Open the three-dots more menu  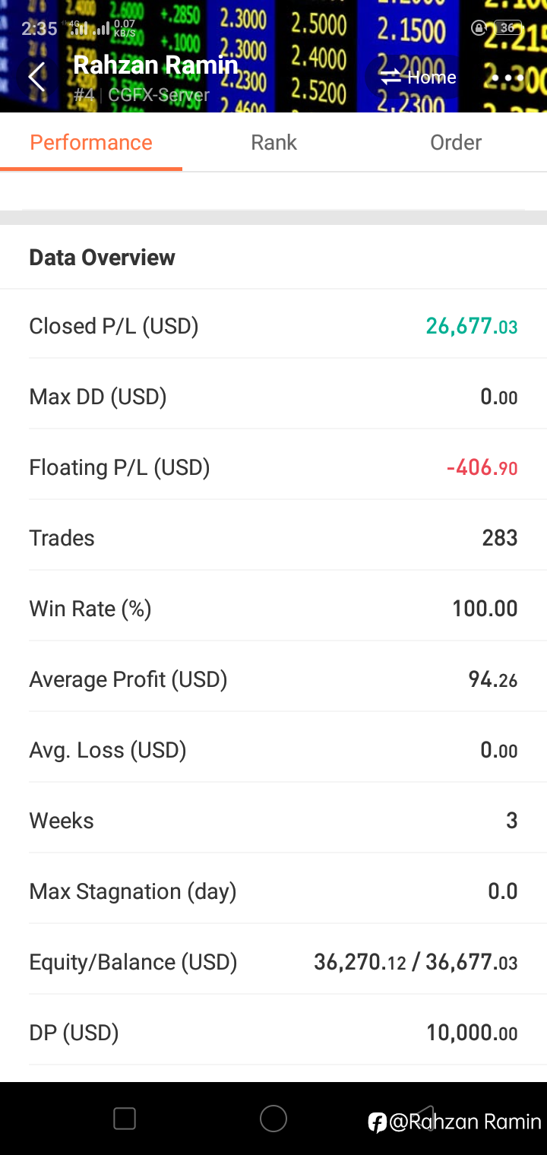(507, 78)
